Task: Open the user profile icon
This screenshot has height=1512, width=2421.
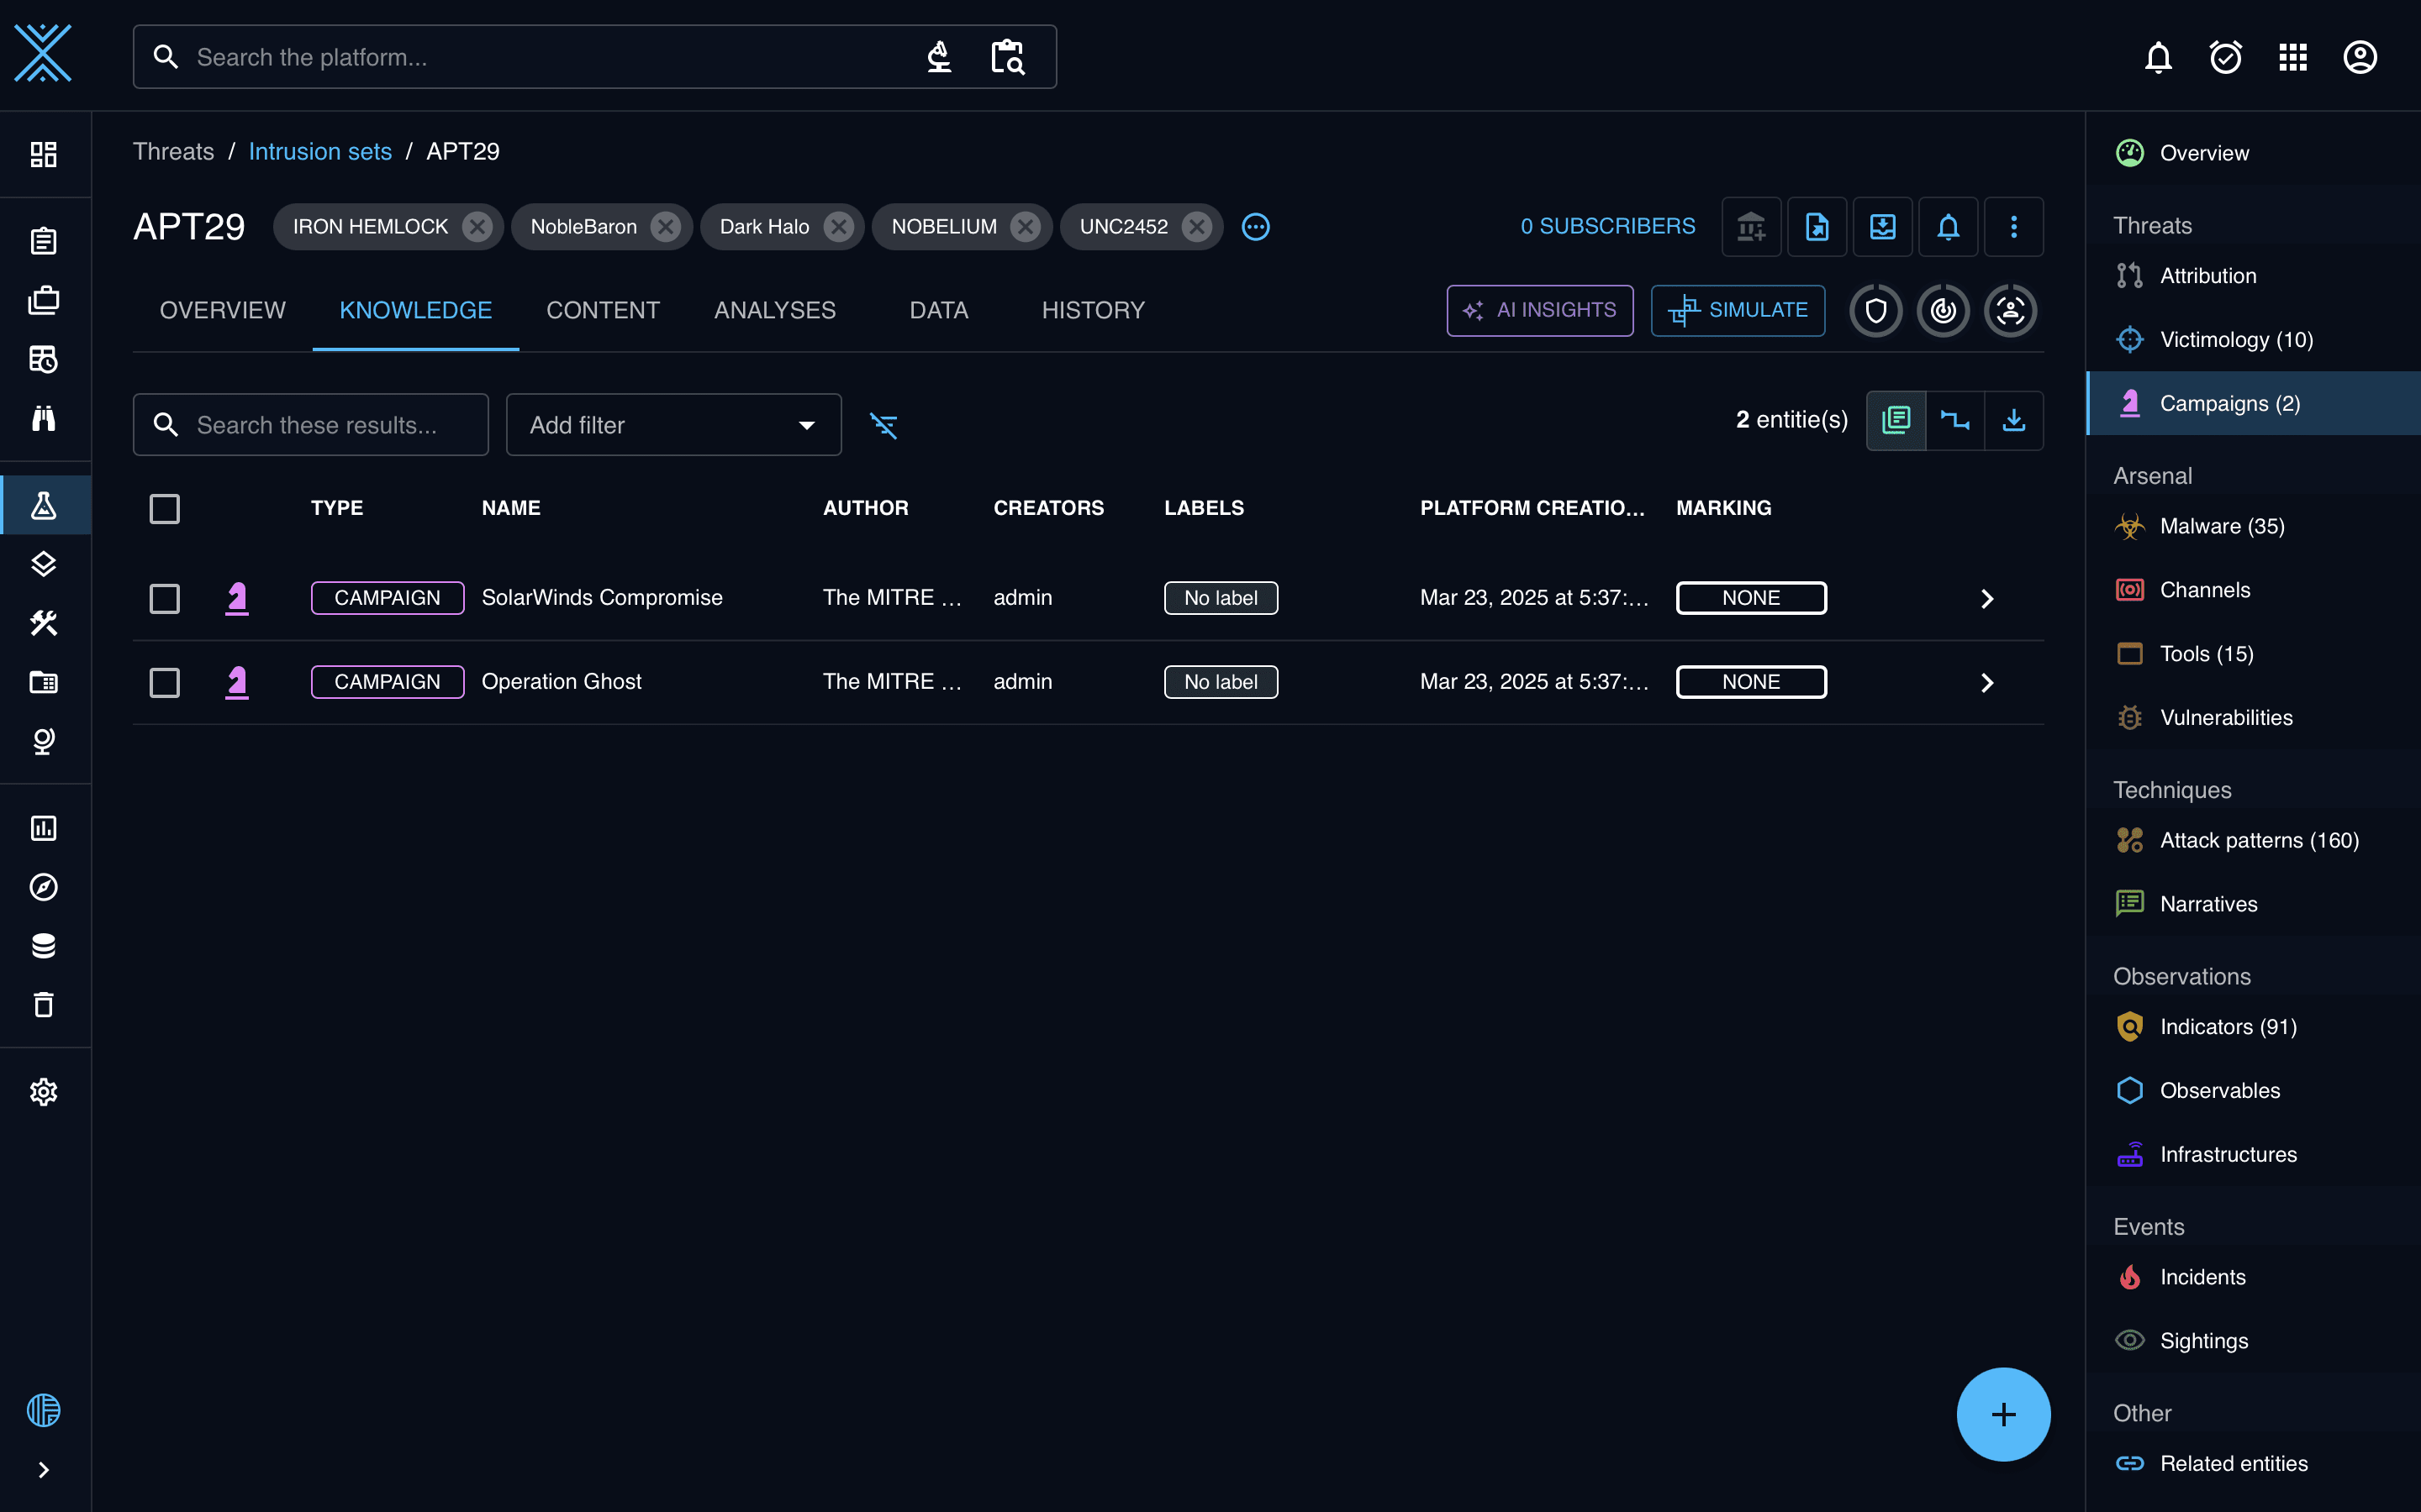Action: pyautogui.click(x=2359, y=57)
